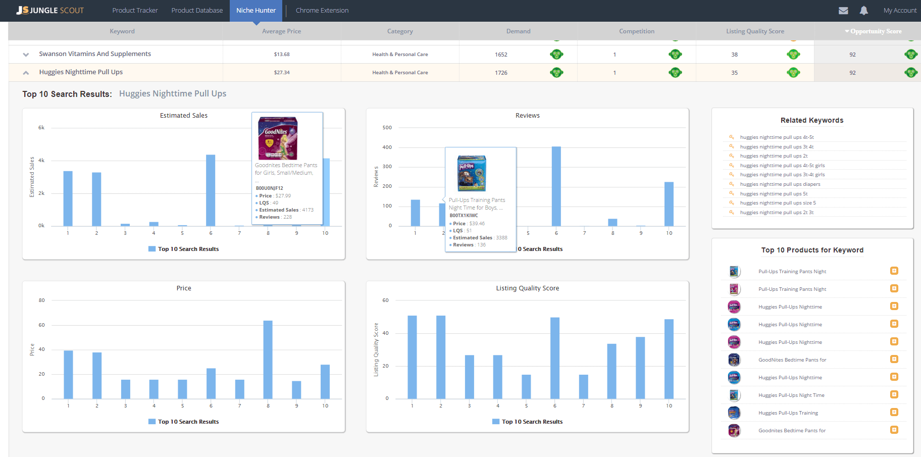Add last Goodnites Bedtime Pants for product
Viewport: 921px width, 457px height.
[x=894, y=430]
